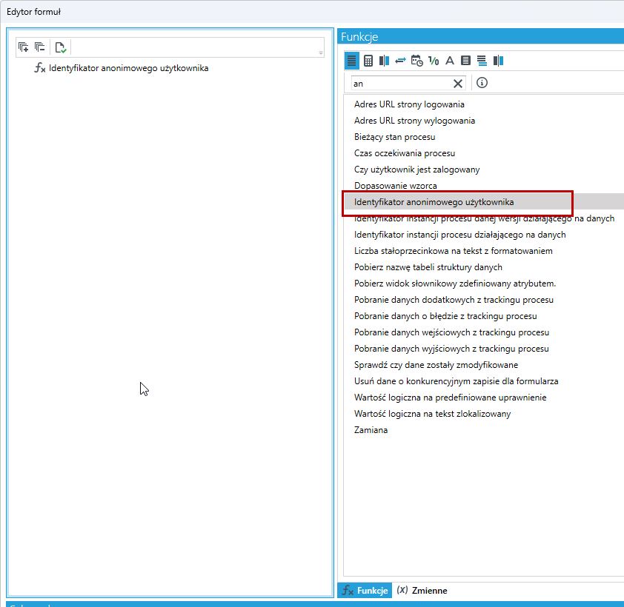Click the expand-all nodes icon in formula toolbar
This screenshot has height=607, width=624.
pos(24,47)
